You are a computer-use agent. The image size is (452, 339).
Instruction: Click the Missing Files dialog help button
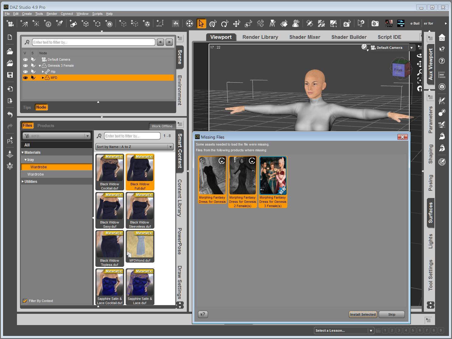(203, 314)
